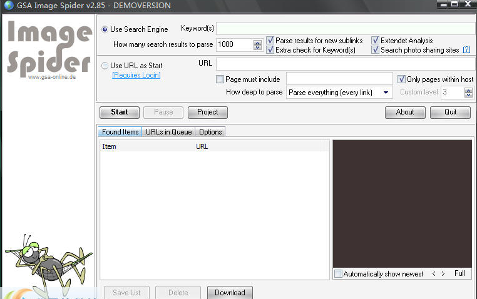Open the About dialog

[x=405, y=112]
